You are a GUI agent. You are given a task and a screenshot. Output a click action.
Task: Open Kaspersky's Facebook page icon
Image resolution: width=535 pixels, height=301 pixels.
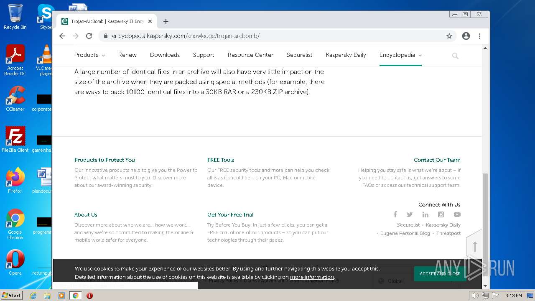pyautogui.click(x=395, y=214)
